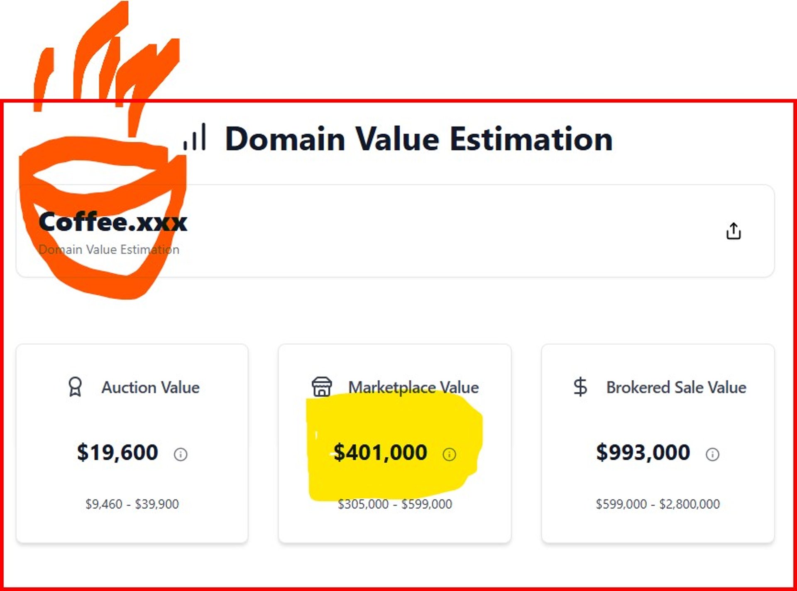Screen dimensions: 797x591
Task: Select the $993,000 brokered price
Action: pyautogui.click(x=643, y=452)
